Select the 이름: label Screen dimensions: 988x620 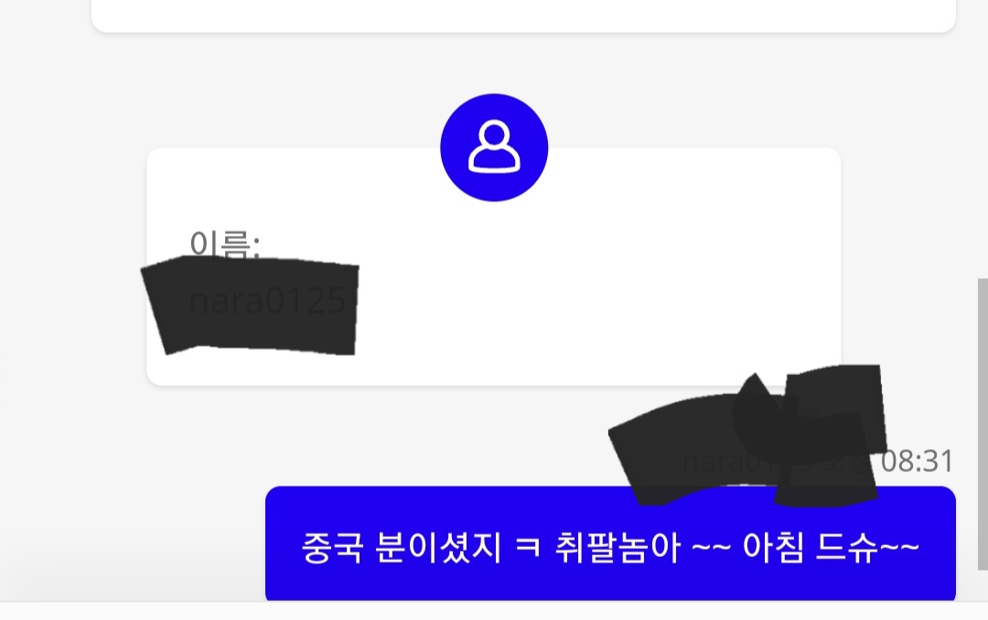point(224,244)
